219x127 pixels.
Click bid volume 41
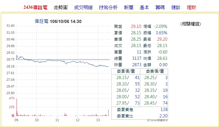(x=137, y=78)
